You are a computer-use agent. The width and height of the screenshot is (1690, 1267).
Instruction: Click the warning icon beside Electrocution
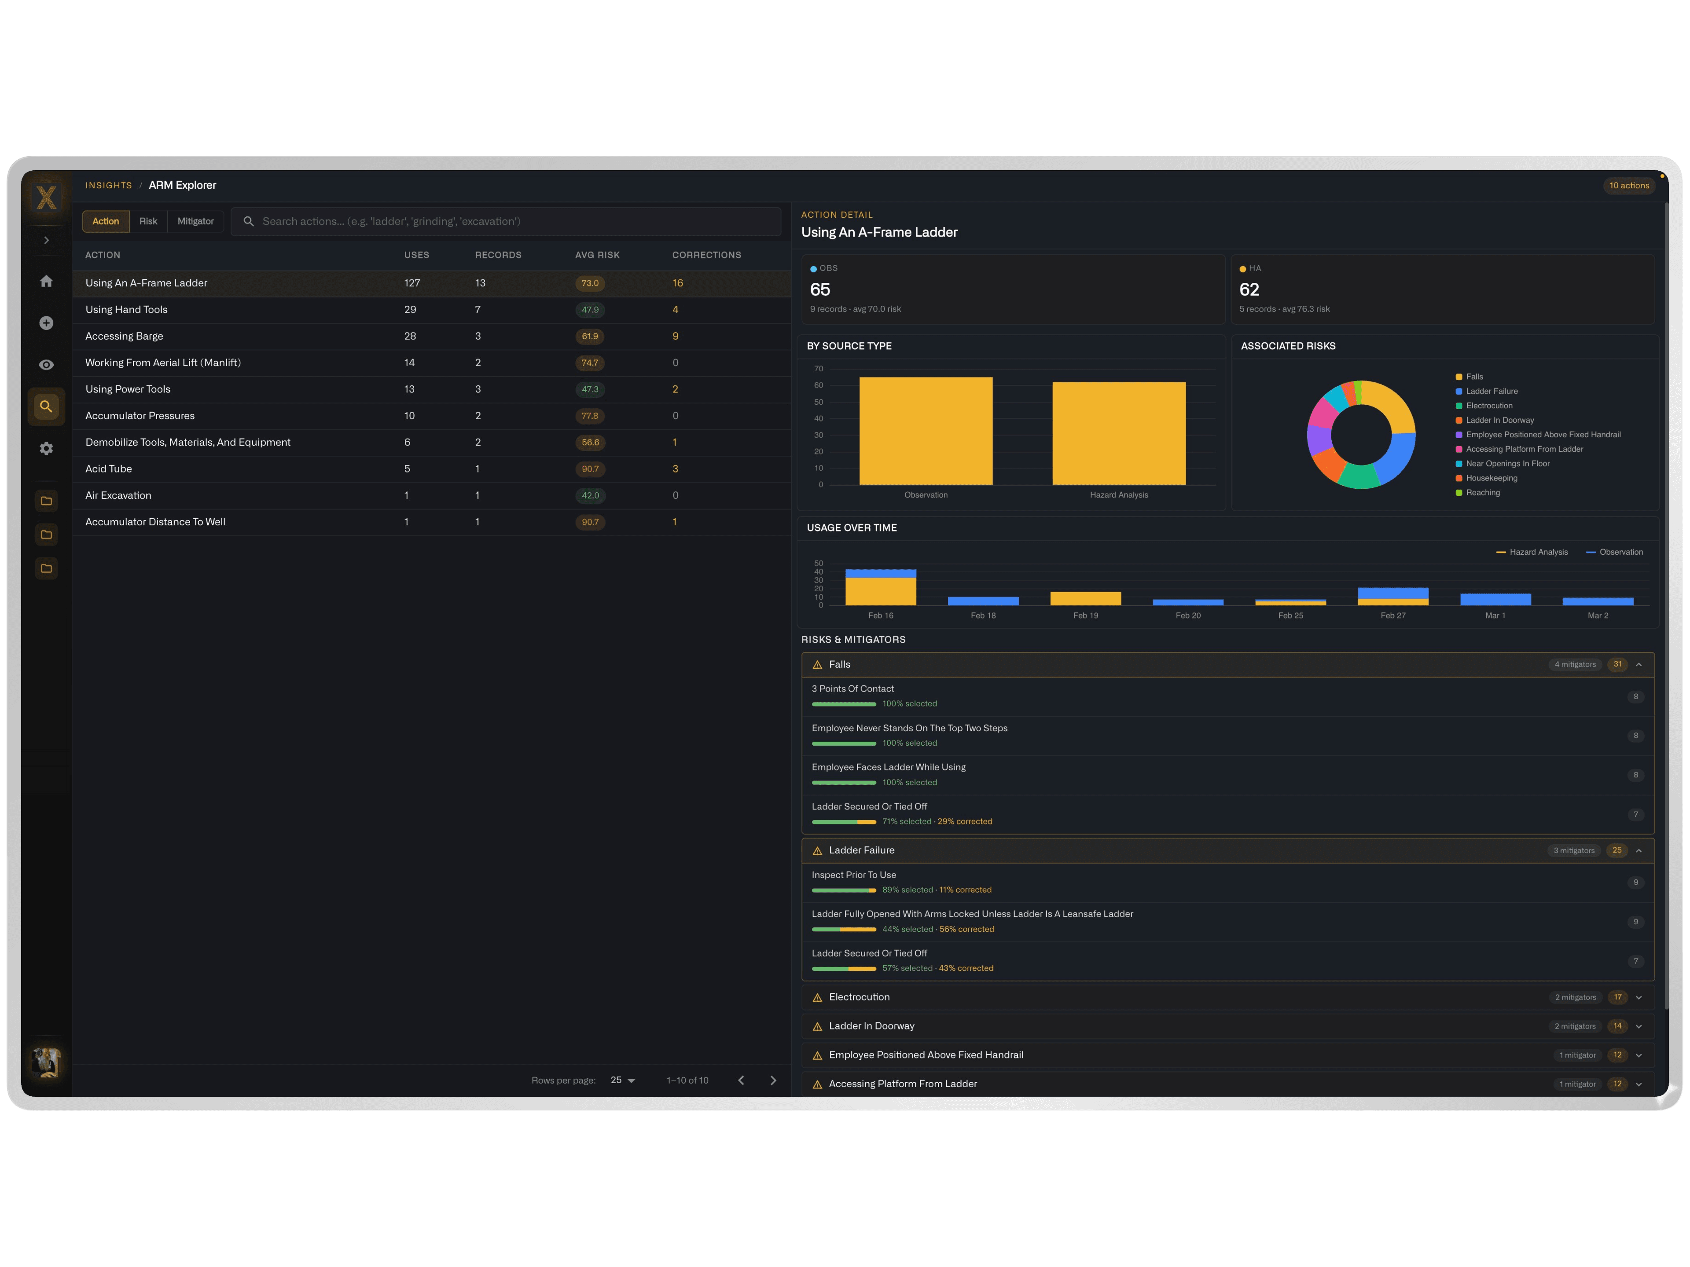(818, 998)
